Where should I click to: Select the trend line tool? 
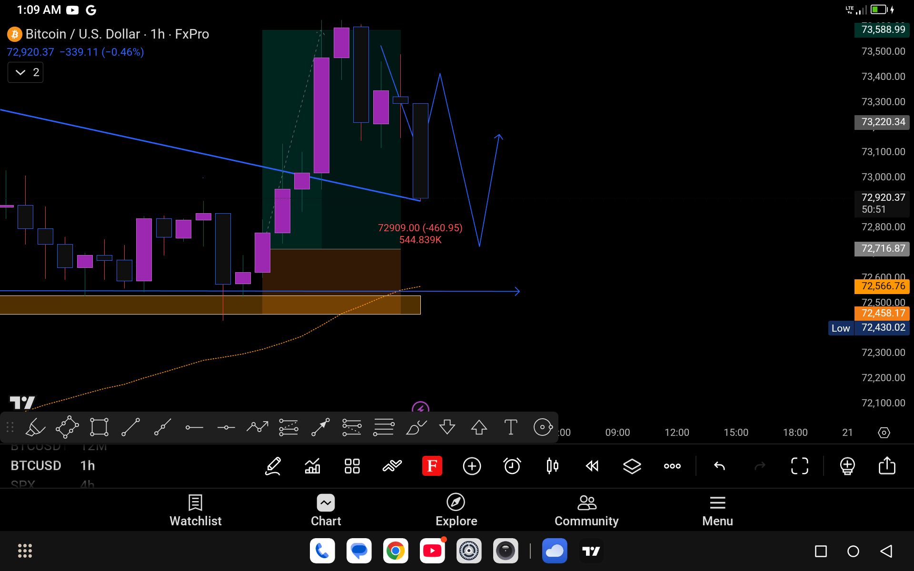pyautogui.click(x=130, y=427)
